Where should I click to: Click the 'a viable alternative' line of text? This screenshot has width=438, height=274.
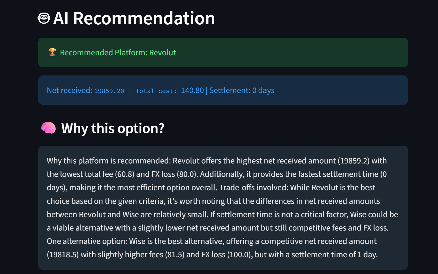tap(218, 228)
